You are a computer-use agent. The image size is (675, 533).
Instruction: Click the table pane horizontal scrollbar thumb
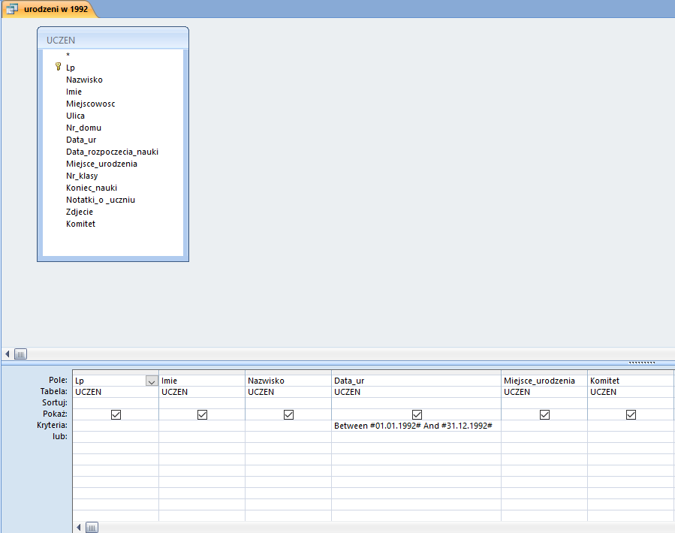point(21,354)
